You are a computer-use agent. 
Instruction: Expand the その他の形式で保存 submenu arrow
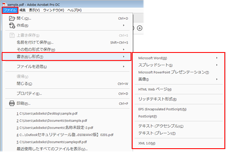click(123, 50)
